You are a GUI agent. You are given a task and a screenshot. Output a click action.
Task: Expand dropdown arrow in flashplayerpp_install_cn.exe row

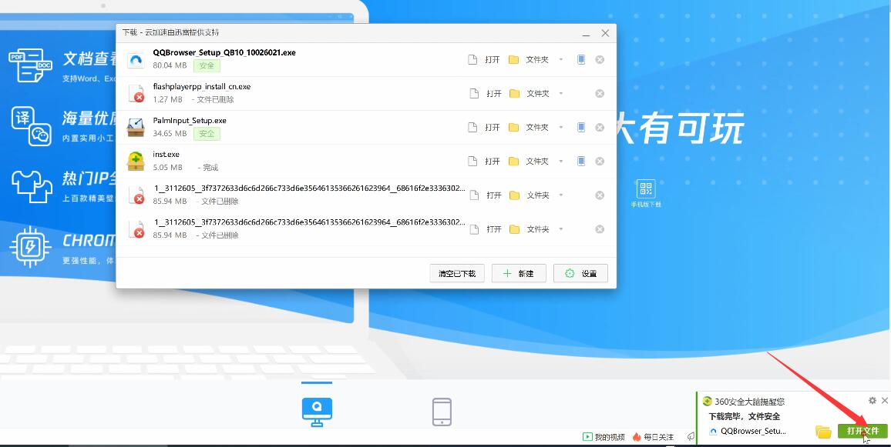[561, 94]
